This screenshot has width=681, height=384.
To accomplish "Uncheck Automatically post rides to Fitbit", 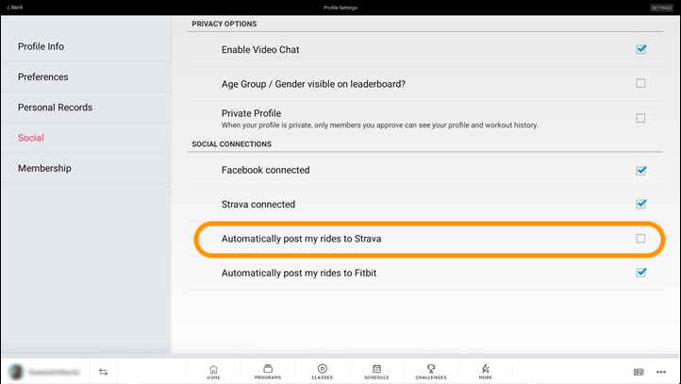I will [640, 273].
